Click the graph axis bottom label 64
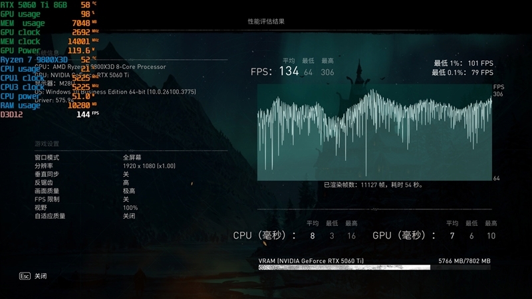532x299 pixels. (x=496, y=178)
